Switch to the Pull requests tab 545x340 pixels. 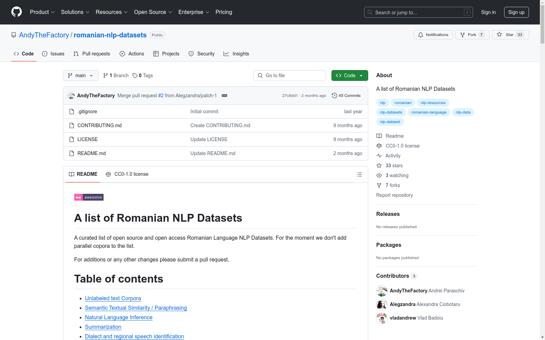[x=92, y=54]
